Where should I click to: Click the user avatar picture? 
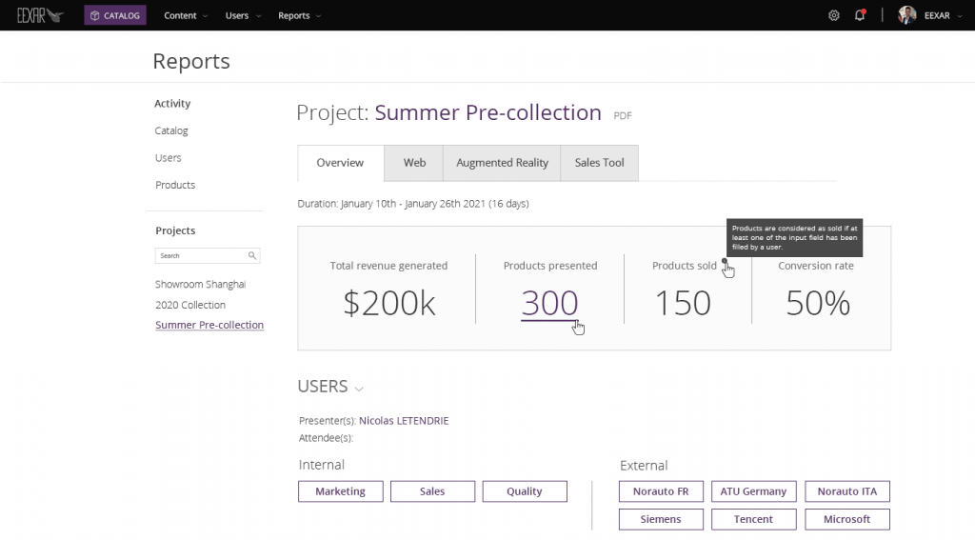(x=906, y=15)
